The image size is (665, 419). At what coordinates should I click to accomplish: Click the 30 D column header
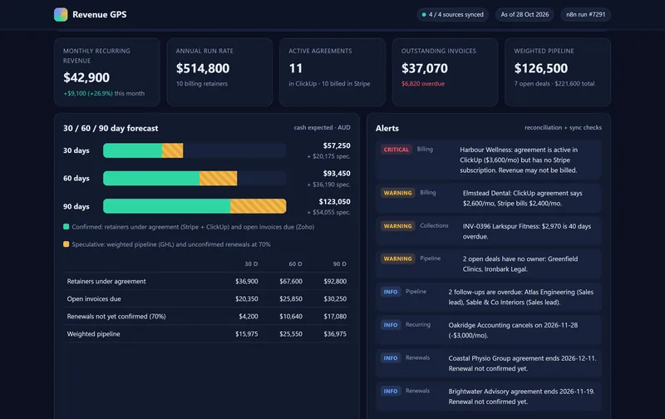tap(251, 264)
